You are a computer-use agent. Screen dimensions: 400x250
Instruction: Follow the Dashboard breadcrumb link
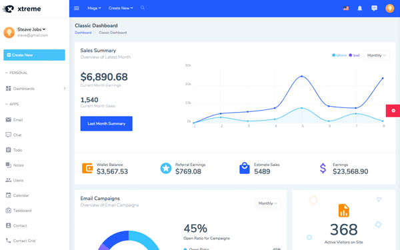(83, 33)
